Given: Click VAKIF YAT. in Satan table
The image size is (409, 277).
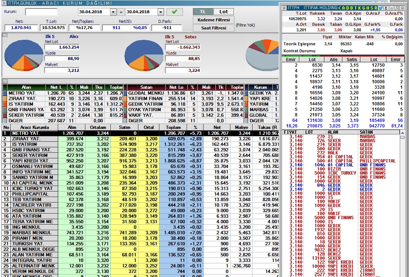Looking at the screenshot, I should pos(140,115).
